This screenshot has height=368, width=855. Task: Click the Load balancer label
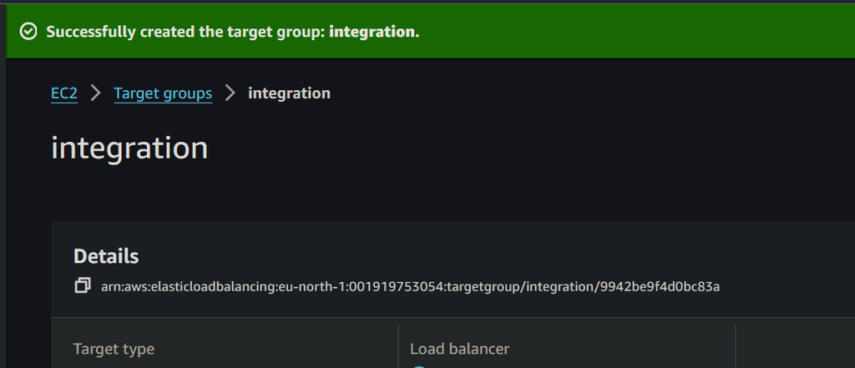(x=459, y=349)
